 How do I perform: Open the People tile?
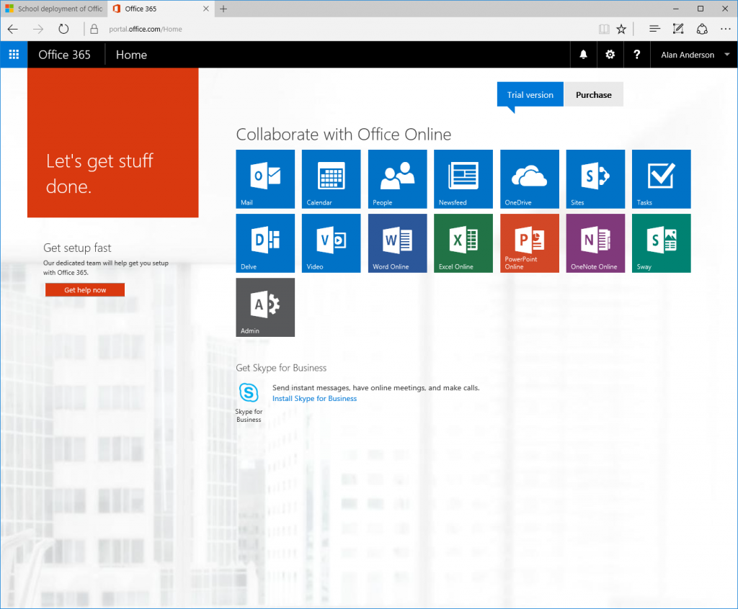click(397, 179)
